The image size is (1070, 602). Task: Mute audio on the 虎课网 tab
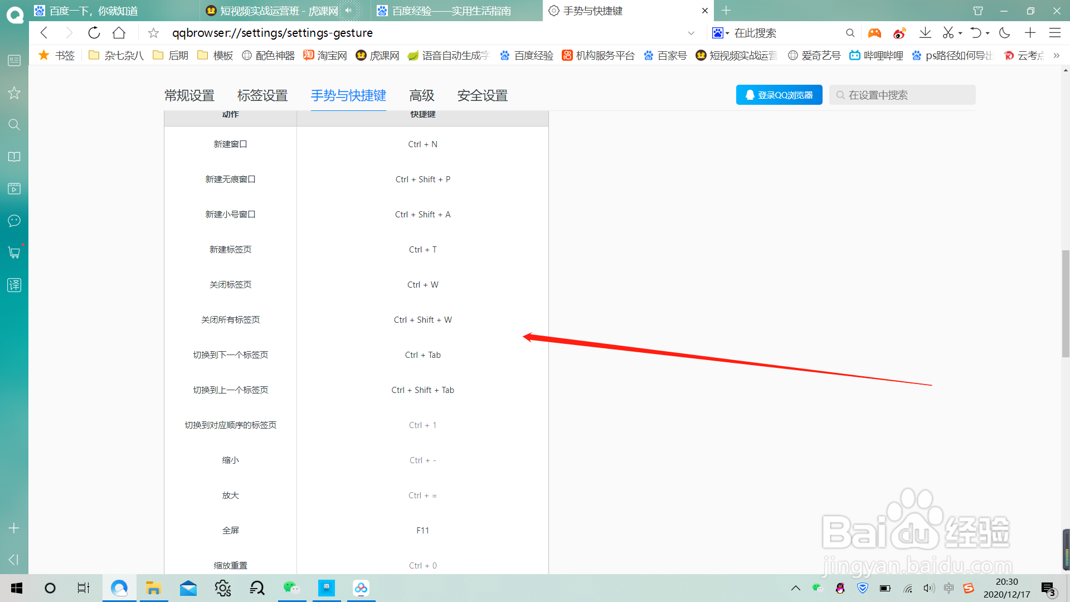tap(348, 11)
